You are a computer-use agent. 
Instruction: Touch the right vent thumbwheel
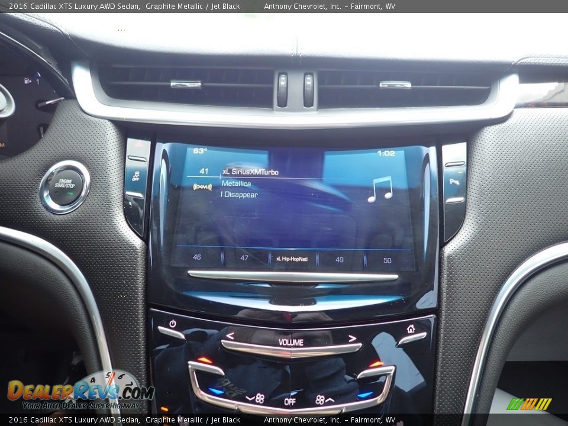308,91
